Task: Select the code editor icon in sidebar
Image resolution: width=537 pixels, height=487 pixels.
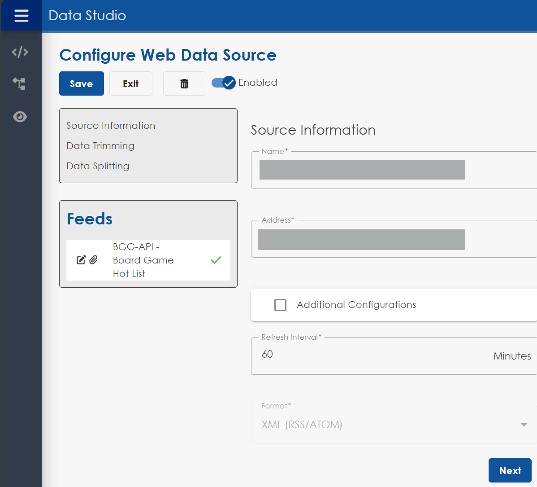Action: click(x=20, y=52)
